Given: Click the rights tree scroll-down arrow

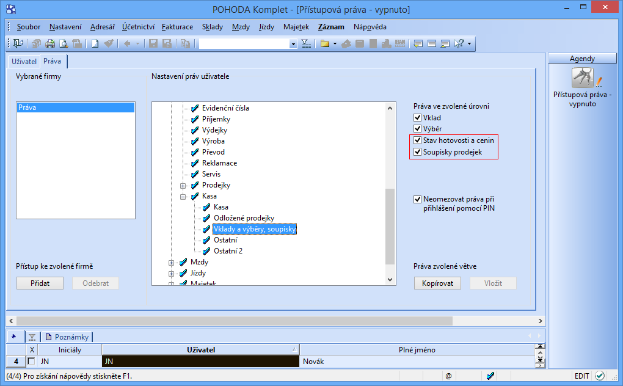Looking at the screenshot, I should [390, 280].
